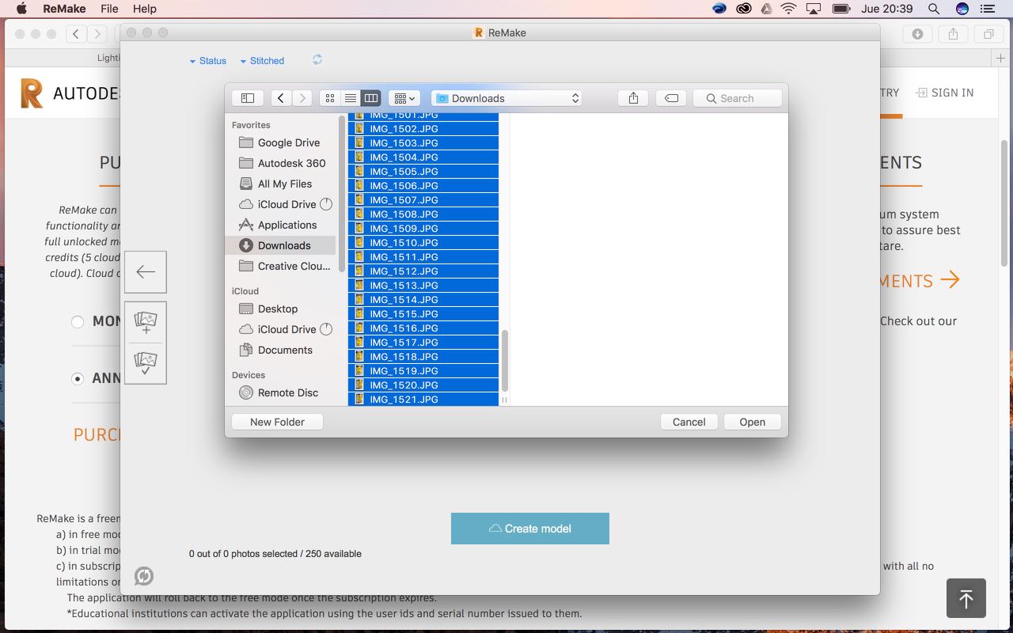Click the scroll-to-top arrow button on webpage
This screenshot has height=633, width=1013.
point(966,598)
